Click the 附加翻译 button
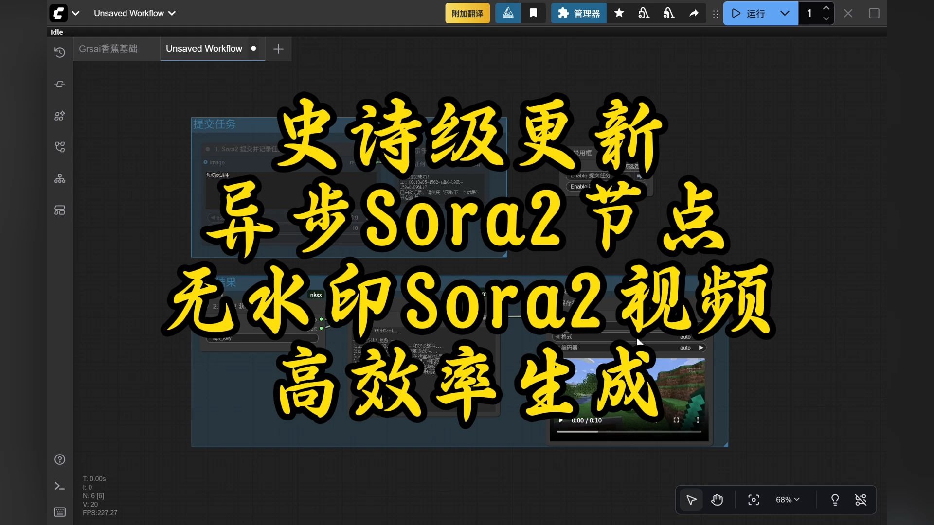 467,13
